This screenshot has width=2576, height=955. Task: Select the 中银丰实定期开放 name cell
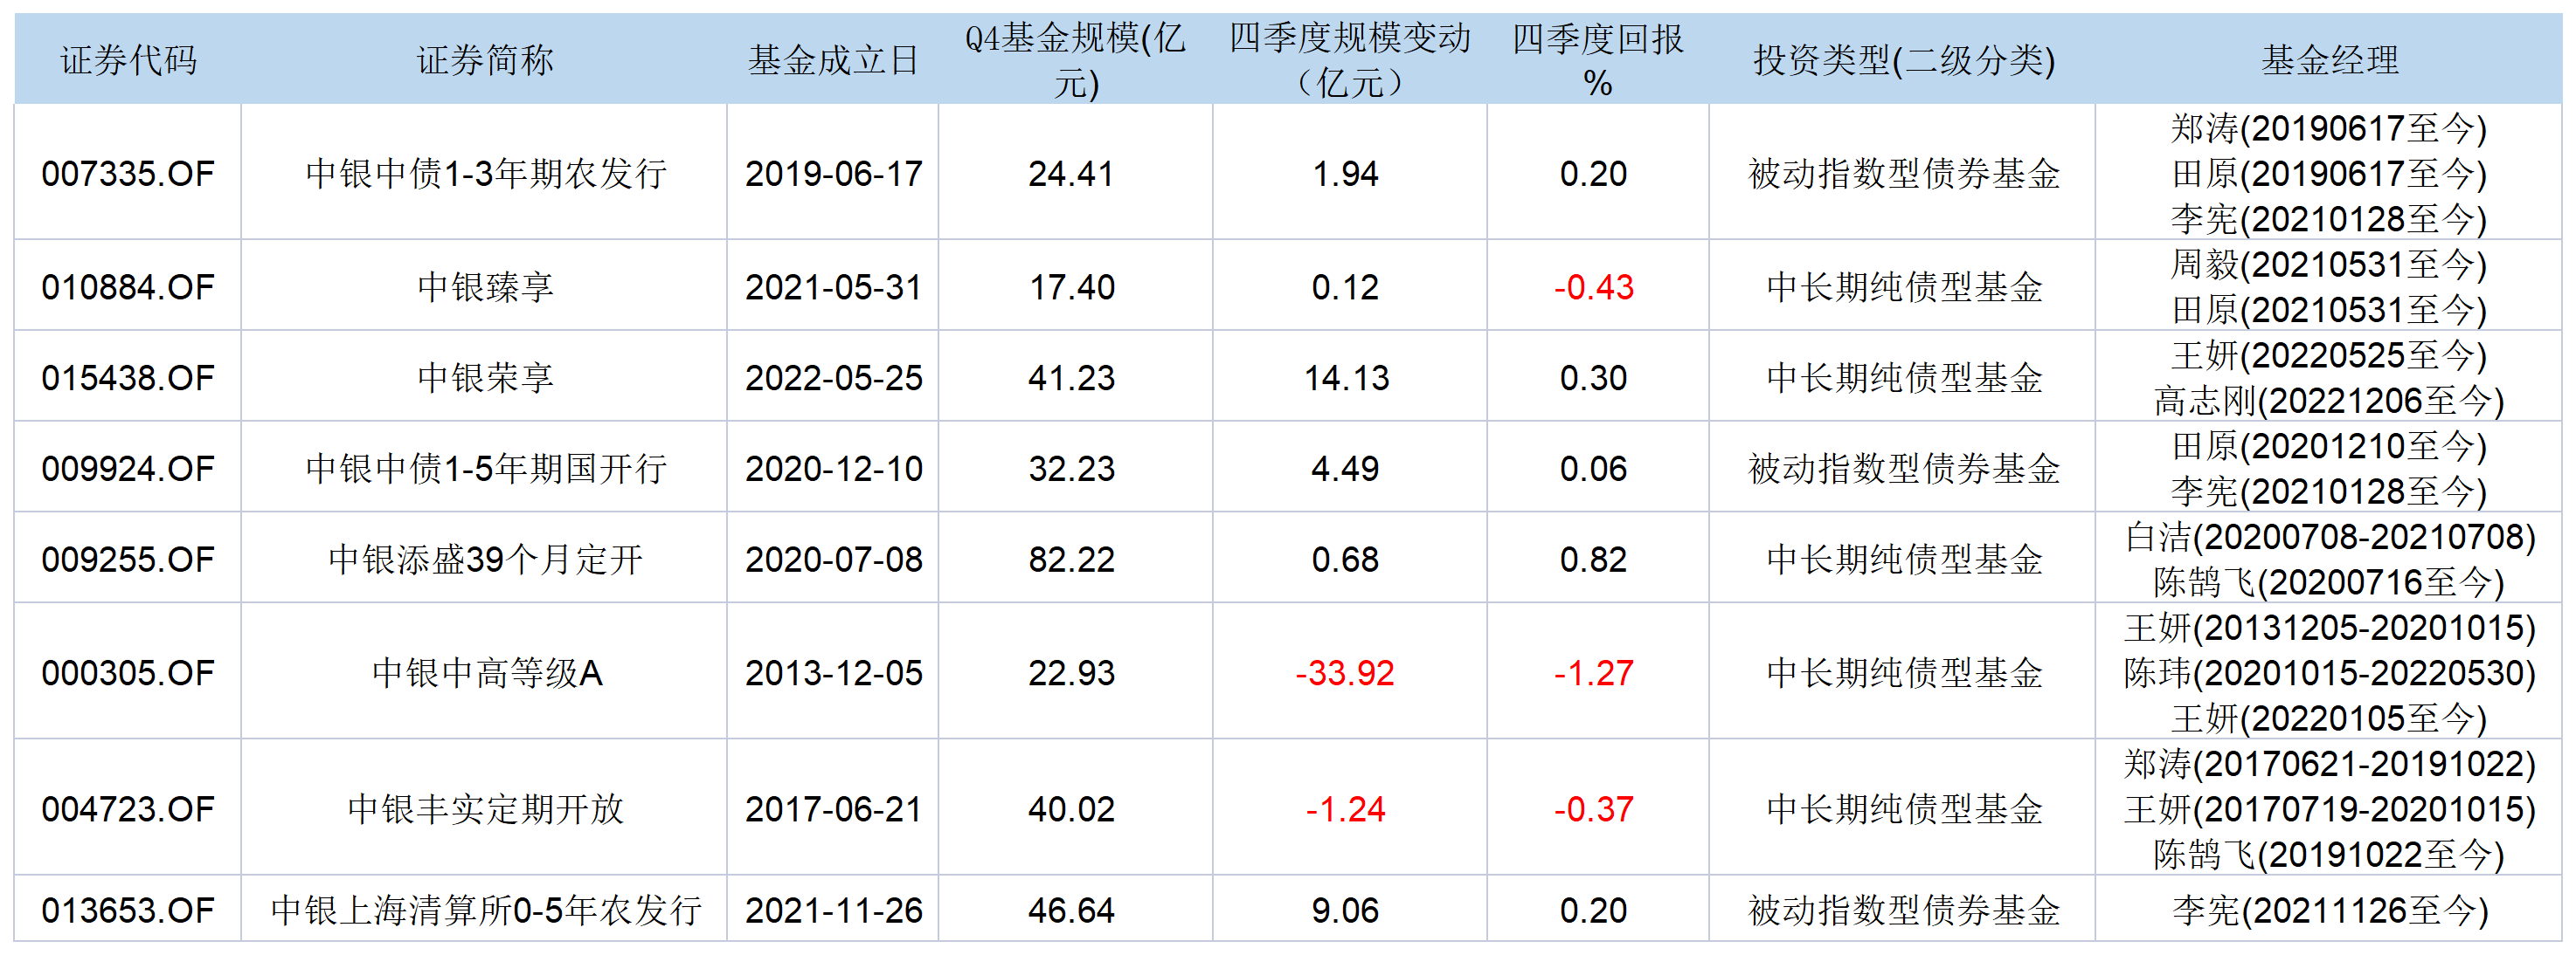click(485, 809)
